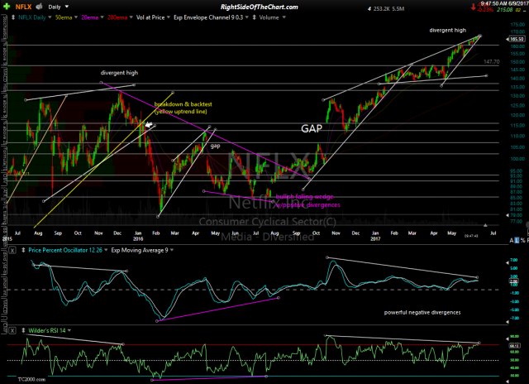
Task: Close the Price Percent Oscillator pane
Action: [x=12, y=250]
